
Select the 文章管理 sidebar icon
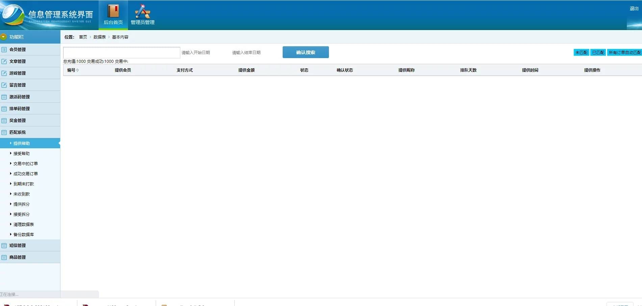[x=4, y=61]
